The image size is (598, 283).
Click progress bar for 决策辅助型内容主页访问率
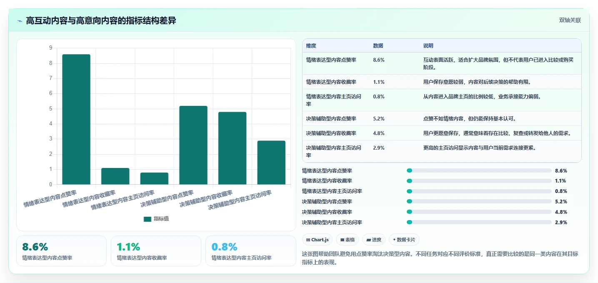click(x=479, y=223)
